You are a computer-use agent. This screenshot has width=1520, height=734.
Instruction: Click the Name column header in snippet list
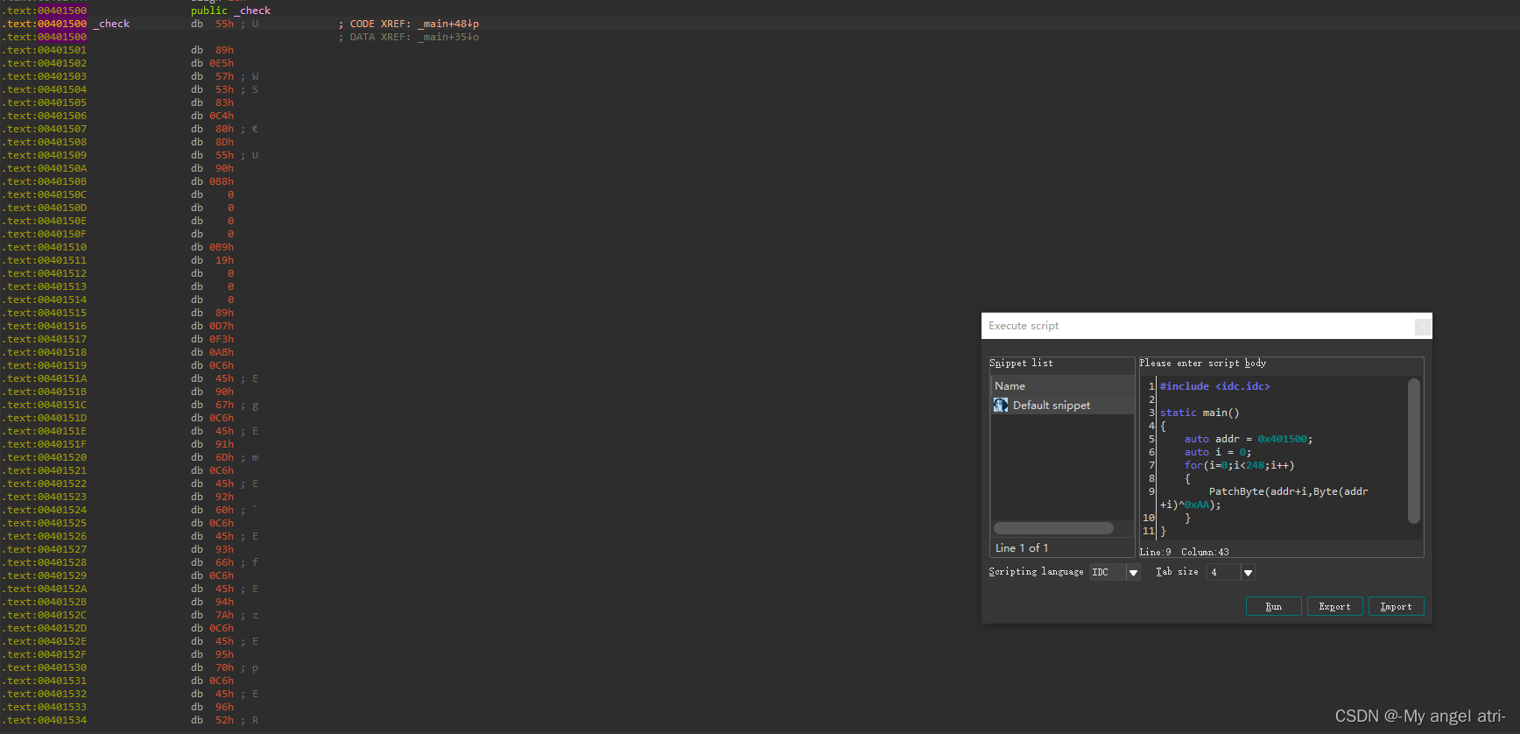pyautogui.click(x=1062, y=386)
